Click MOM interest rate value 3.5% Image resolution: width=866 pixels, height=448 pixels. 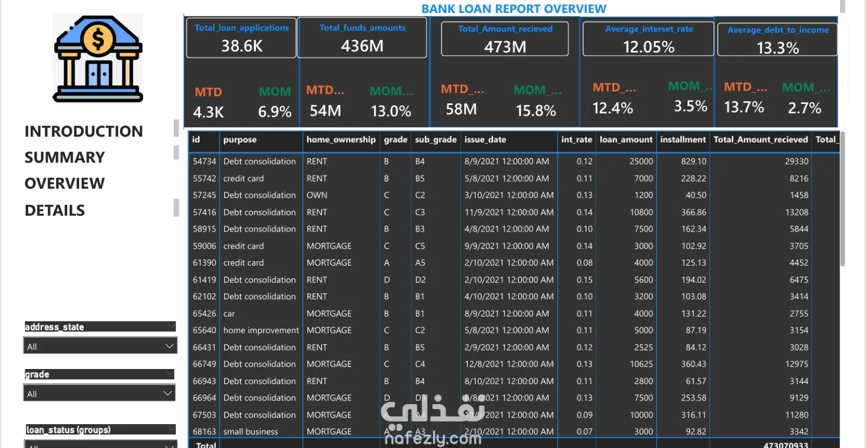690,106
